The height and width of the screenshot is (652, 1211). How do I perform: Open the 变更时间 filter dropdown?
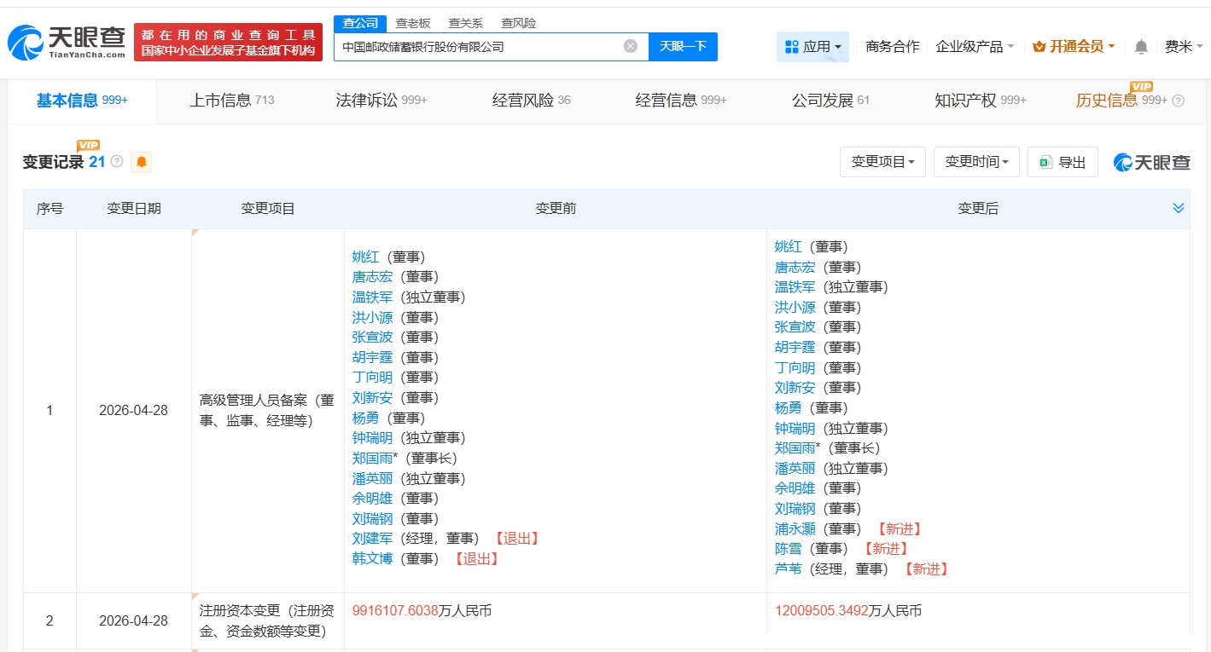pos(976,161)
